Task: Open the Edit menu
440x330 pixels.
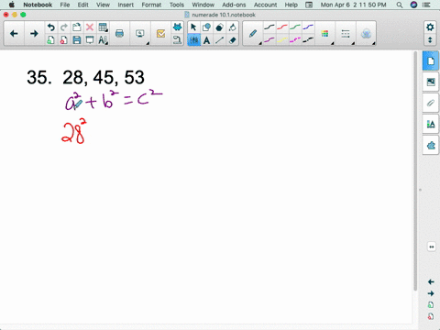Action: pyautogui.click(x=82, y=5)
